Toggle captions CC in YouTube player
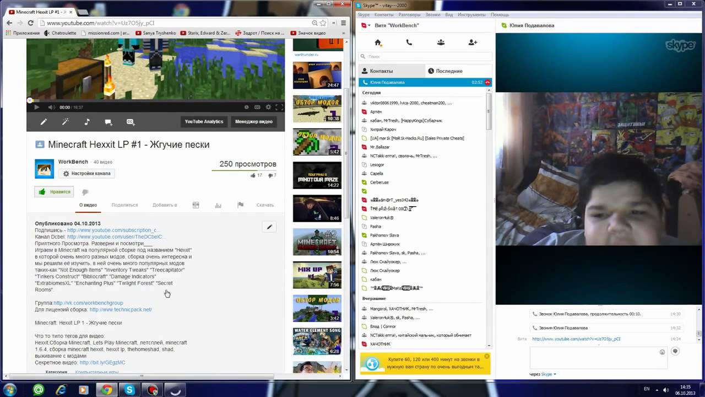 [x=257, y=108]
